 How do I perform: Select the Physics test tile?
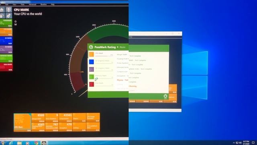80,118
